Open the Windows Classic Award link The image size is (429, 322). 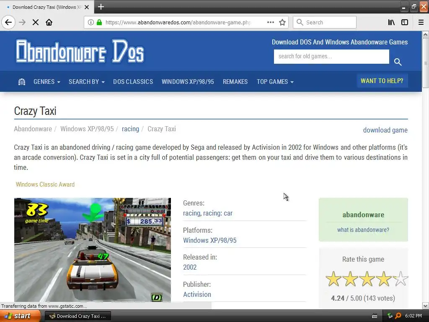(45, 184)
